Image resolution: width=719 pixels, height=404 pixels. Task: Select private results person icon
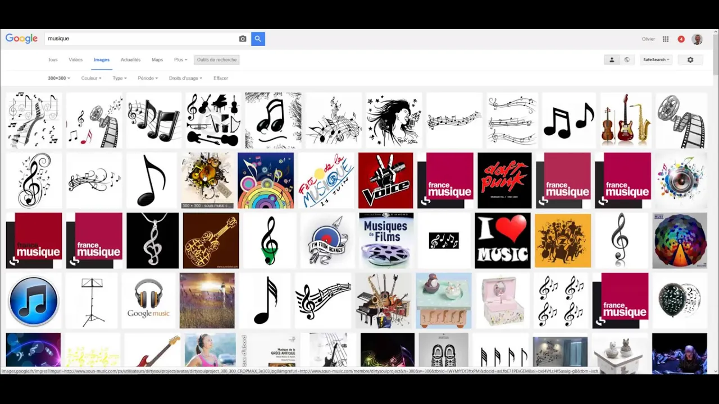[612, 59]
